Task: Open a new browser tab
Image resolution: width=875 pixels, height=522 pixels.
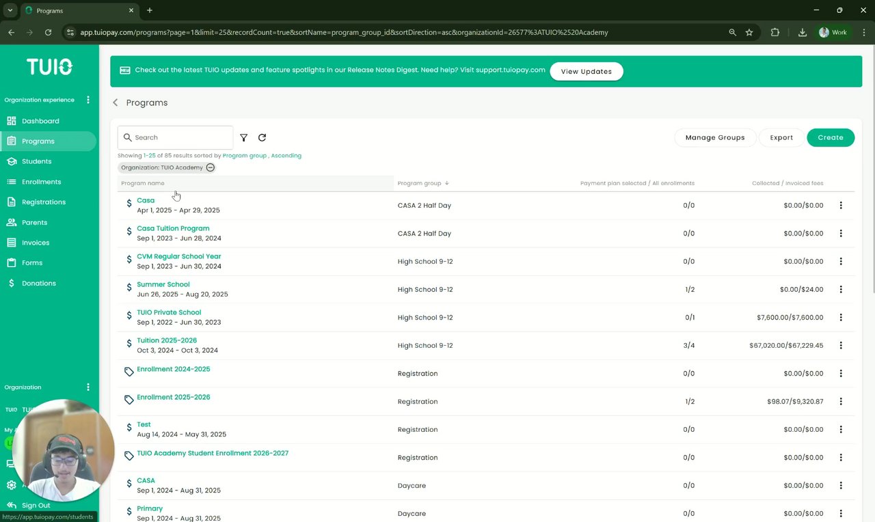Action: click(x=150, y=10)
